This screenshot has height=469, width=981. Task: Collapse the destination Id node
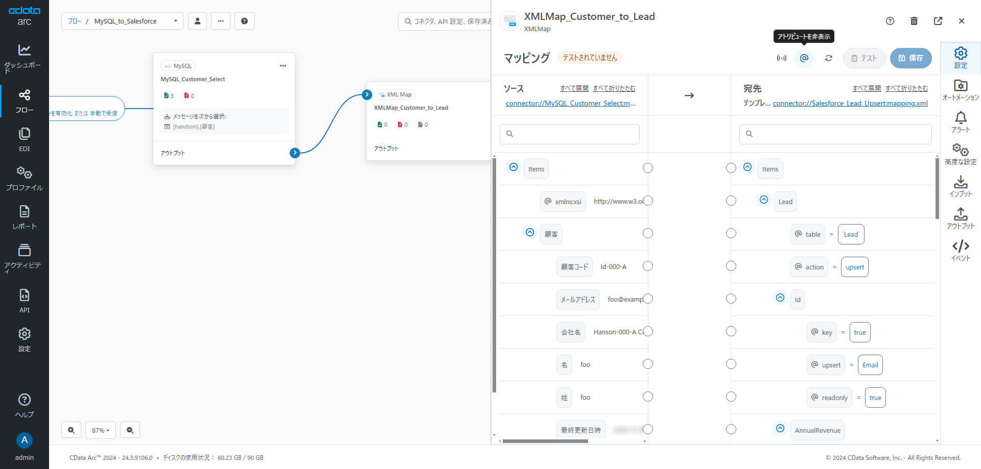(x=780, y=298)
